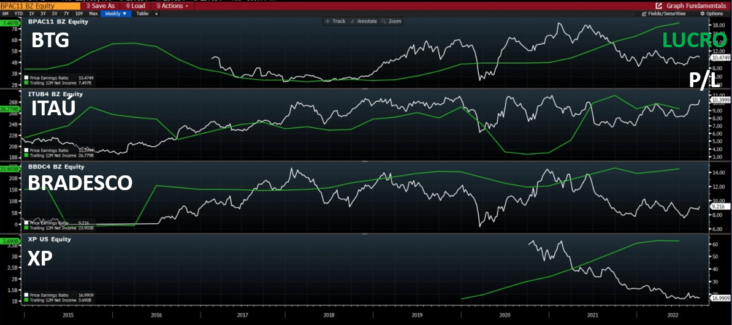Image resolution: width=732 pixels, height=325 pixels.
Task: Click XP green Trailing 12M Net Income swatch
Action: click(26, 301)
